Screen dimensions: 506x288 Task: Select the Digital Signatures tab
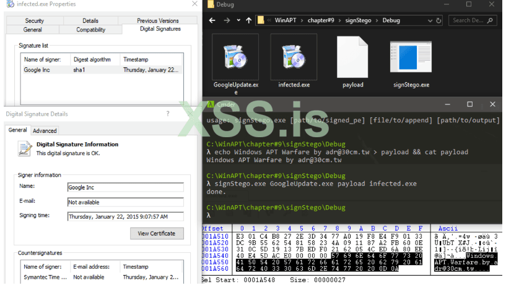[x=160, y=29]
